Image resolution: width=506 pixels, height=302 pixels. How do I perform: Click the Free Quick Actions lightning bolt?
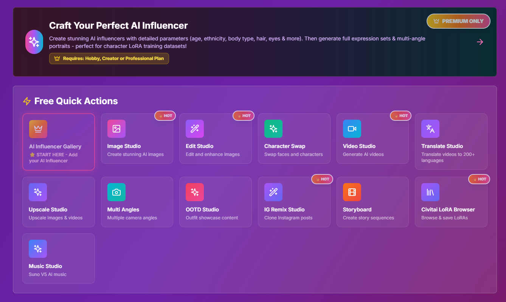(26, 101)
